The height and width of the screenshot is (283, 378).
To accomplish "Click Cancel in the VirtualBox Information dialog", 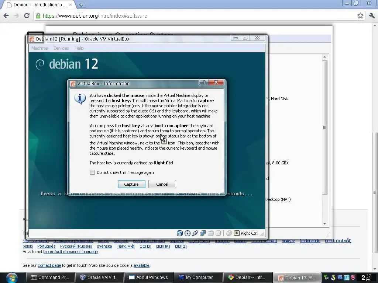I will (x=162, y=184).
